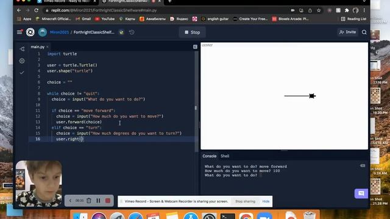Screen dimensions: 390x219
Task: Delete the recording with the trash icon
Action: click(89, 201)
